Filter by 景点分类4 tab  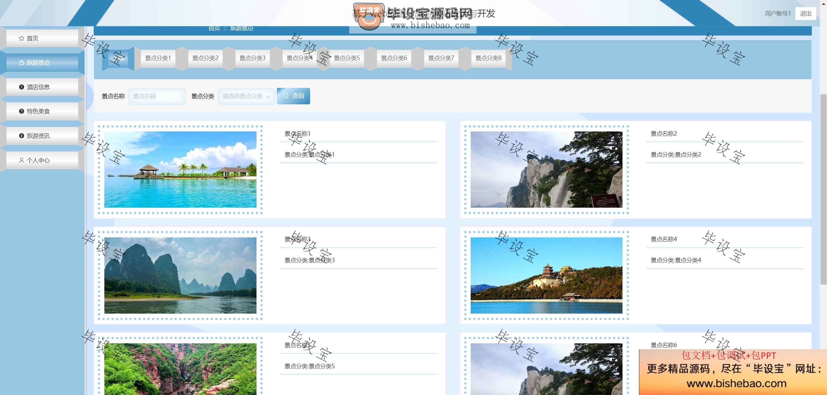point(300,58)
